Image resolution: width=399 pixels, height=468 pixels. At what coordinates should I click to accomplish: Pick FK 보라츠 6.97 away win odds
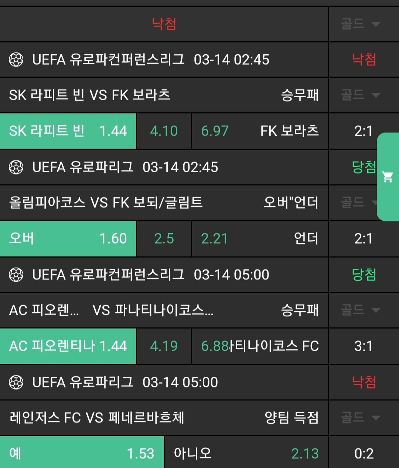click(260, 131)
